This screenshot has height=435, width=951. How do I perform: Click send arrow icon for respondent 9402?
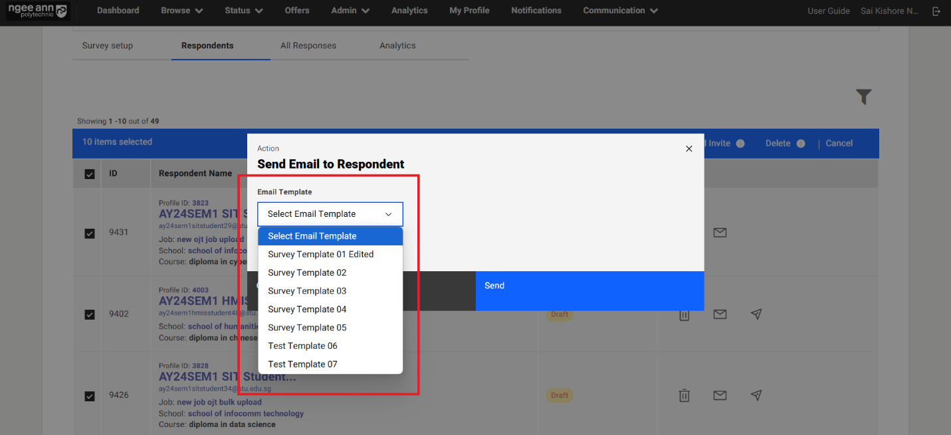point(756,314)
